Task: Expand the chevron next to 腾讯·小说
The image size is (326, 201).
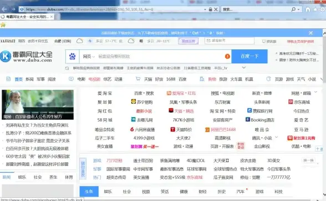Action: click(x=277, y=137)
